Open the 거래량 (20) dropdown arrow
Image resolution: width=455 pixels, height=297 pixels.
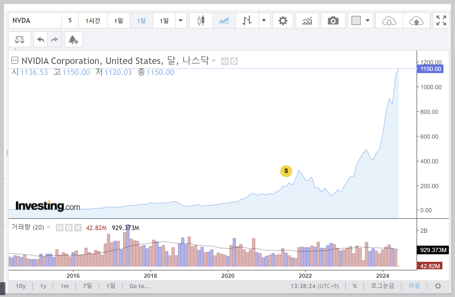click(48, 227)
